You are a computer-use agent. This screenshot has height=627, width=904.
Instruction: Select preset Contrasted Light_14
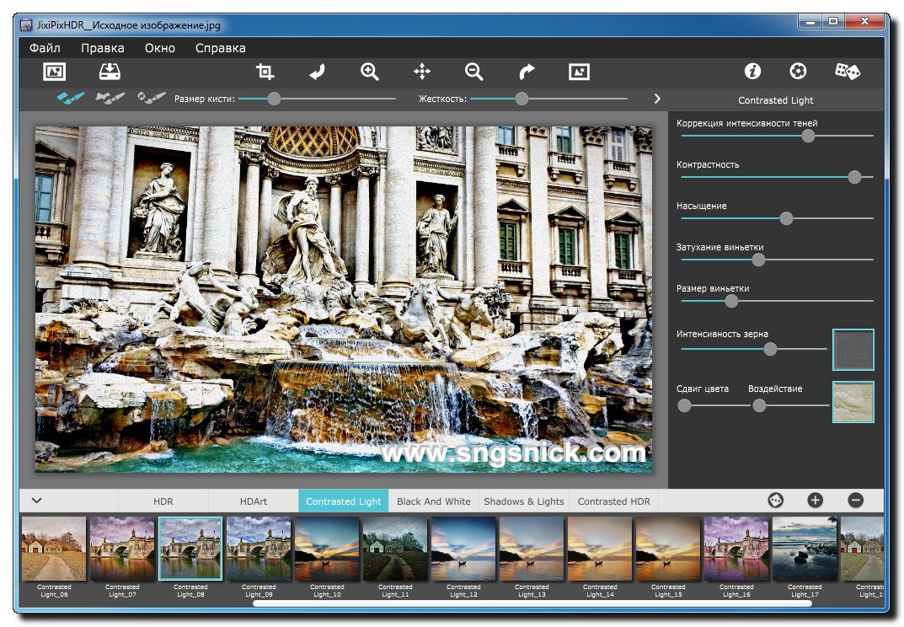pos(600,549)
